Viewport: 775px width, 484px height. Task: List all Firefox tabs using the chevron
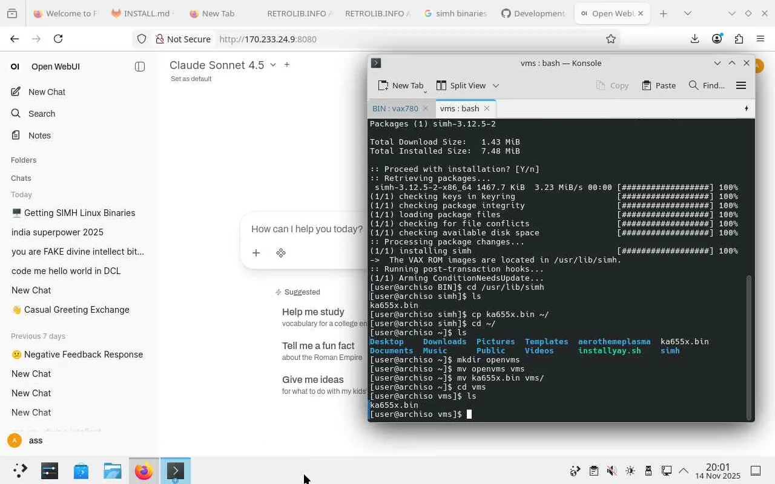point(688,13)
